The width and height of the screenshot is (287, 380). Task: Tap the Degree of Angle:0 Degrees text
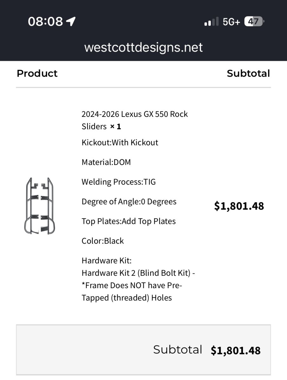tap(129, 201)
